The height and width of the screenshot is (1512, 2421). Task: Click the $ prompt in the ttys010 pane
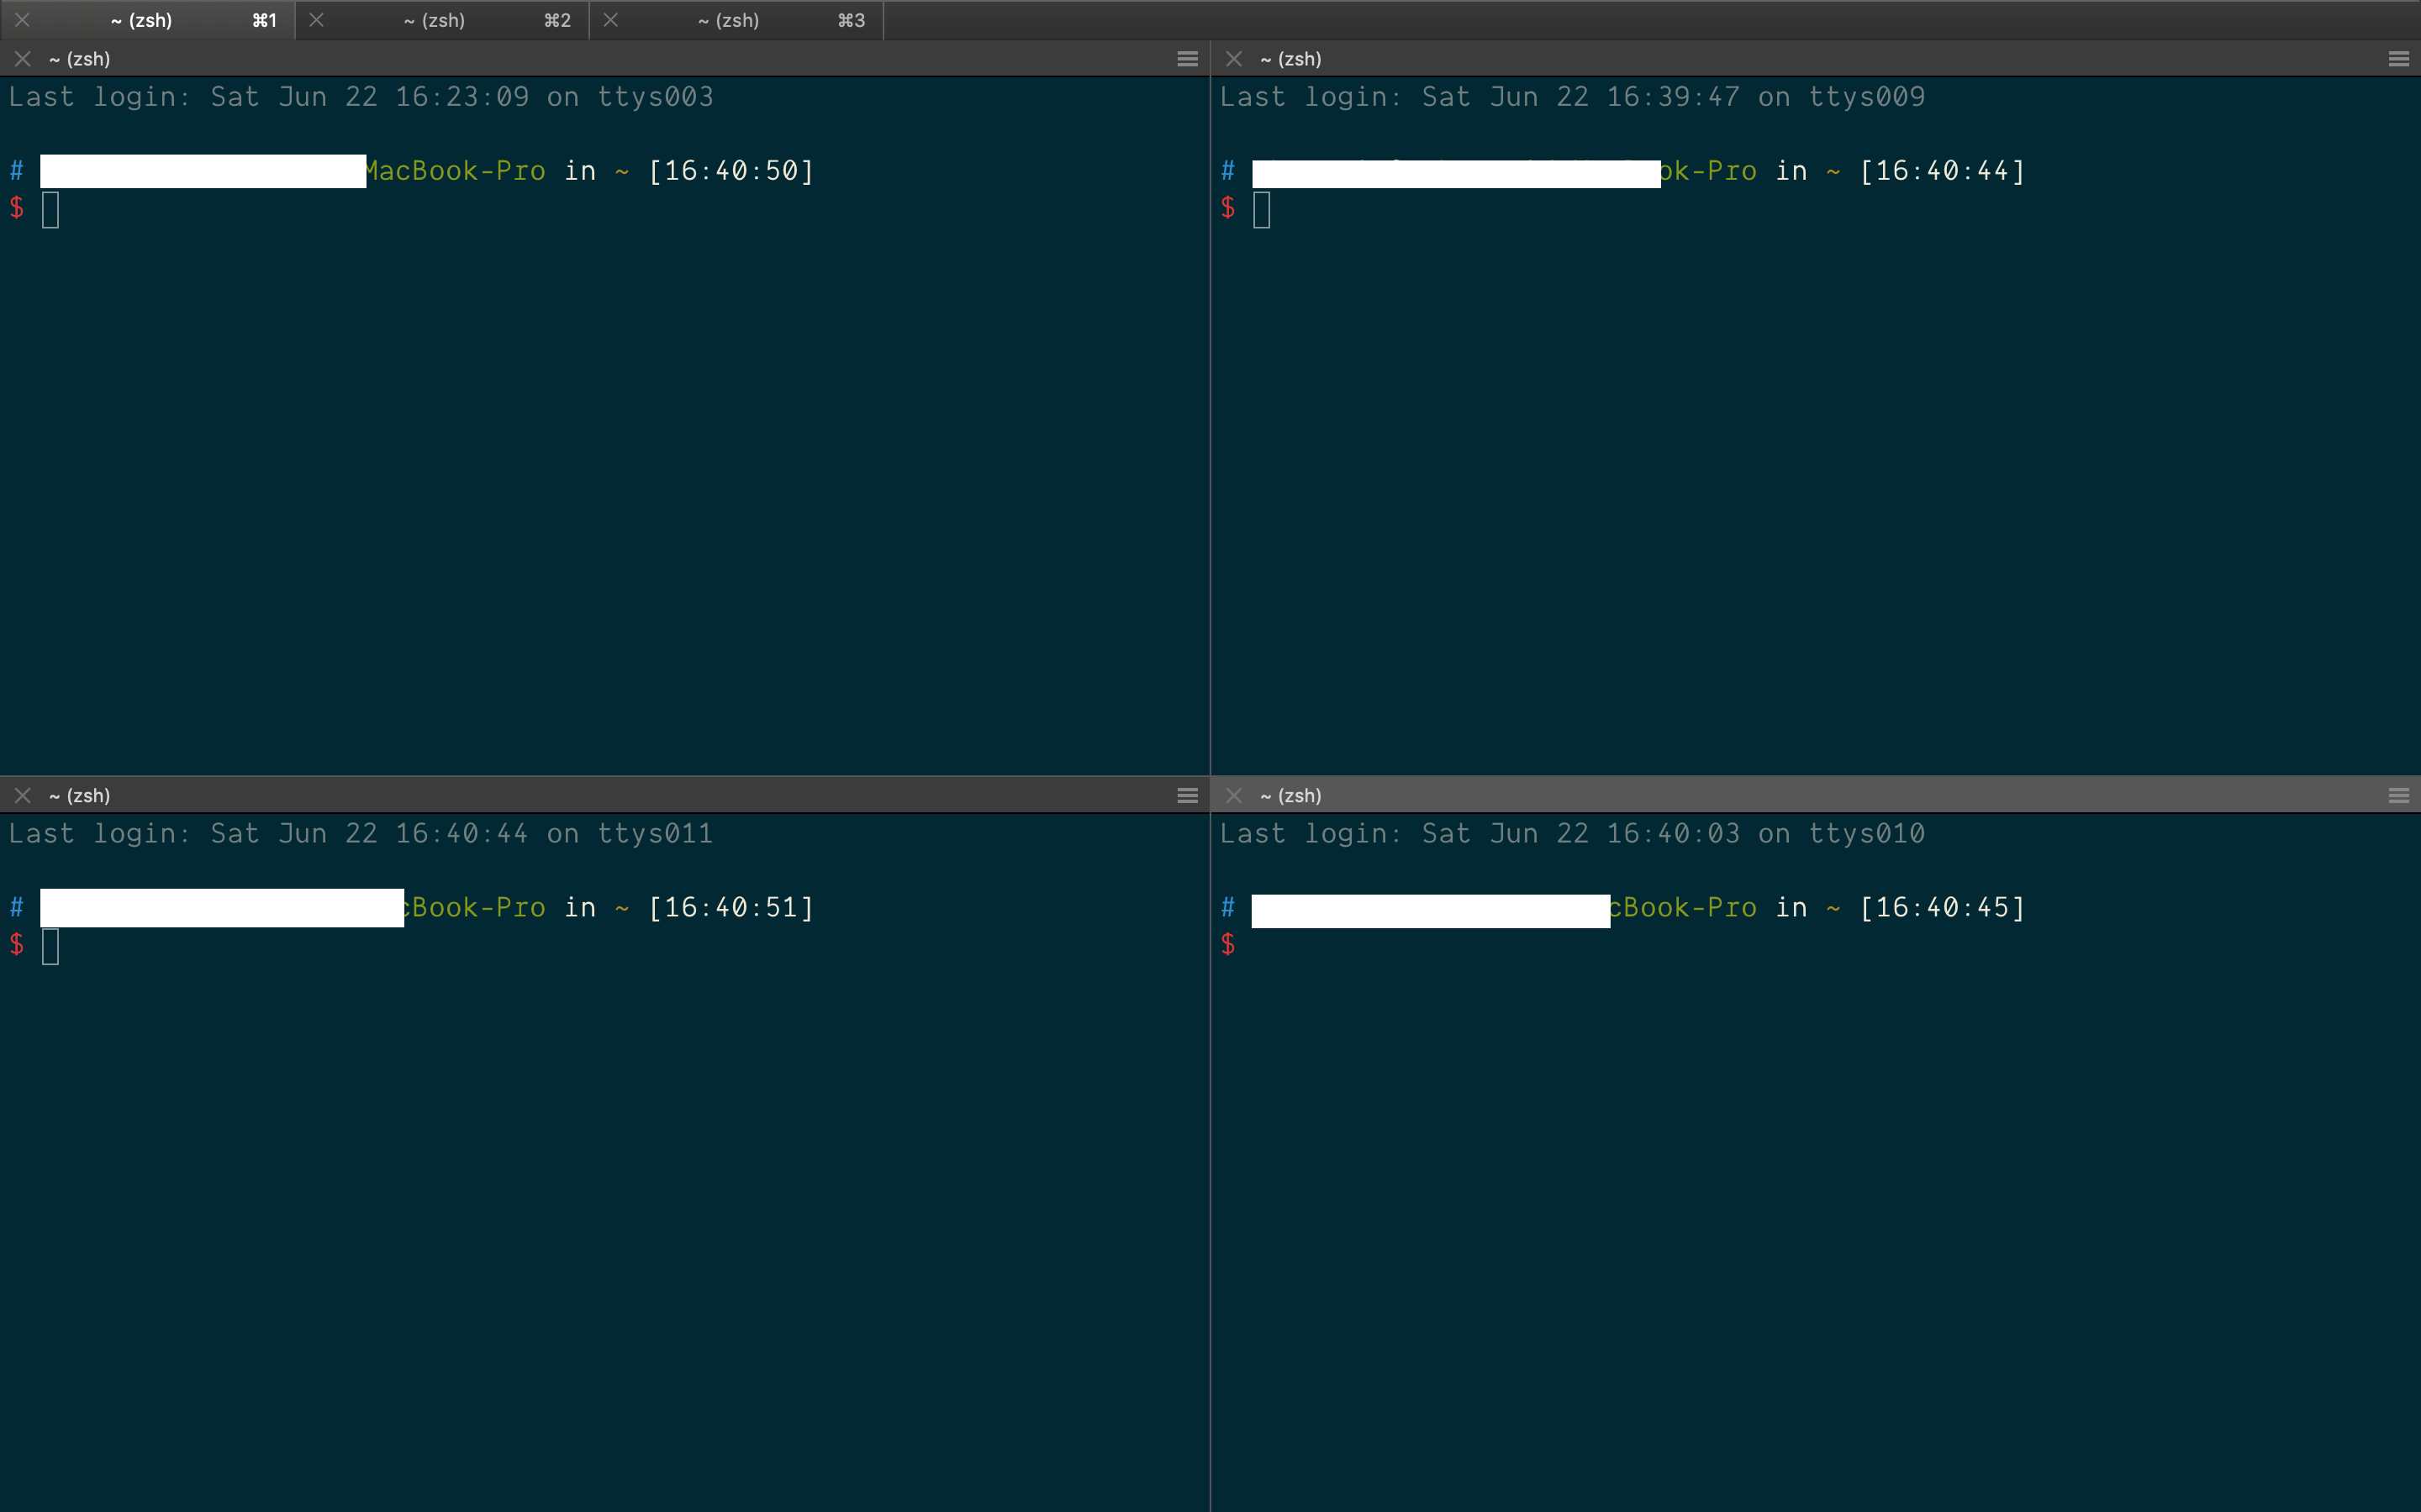tap(1227, 944)
